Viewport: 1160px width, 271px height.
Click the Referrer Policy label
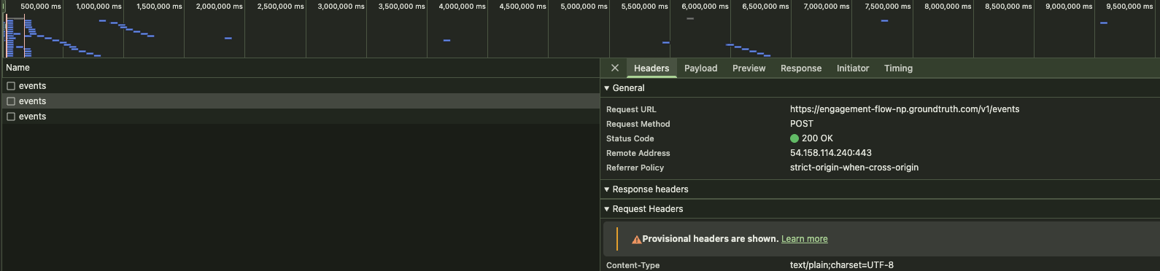[x=635, y=168]
